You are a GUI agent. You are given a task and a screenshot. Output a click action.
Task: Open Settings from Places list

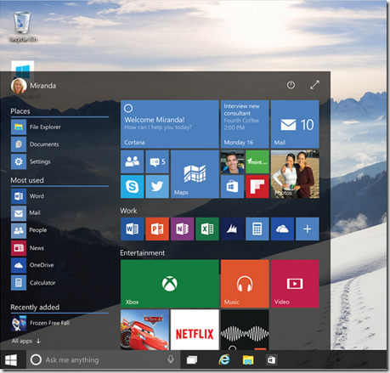tap(59, 161)
